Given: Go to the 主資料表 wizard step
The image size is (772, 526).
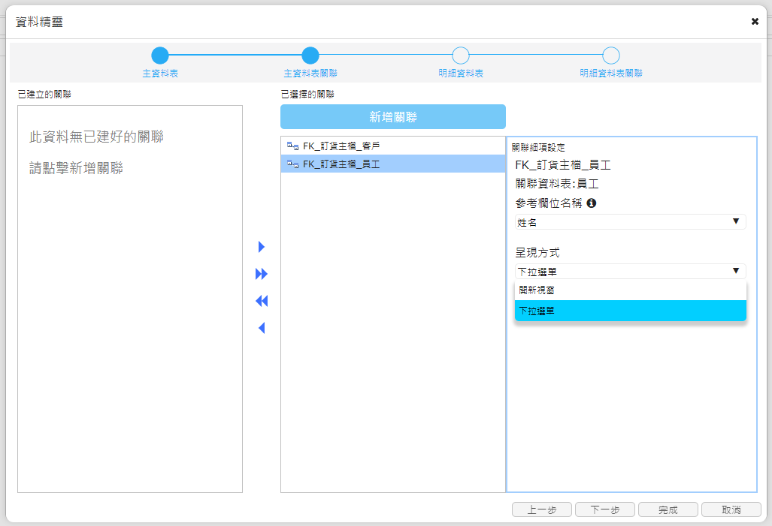Looking at the screenshot, I should 160,56.
